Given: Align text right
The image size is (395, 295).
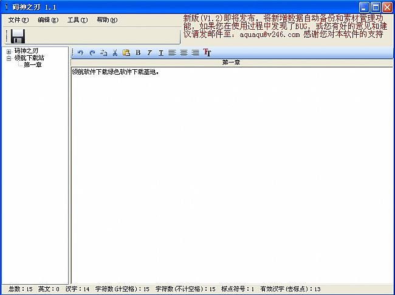Looking at the screenshot, I should [195, 52].
